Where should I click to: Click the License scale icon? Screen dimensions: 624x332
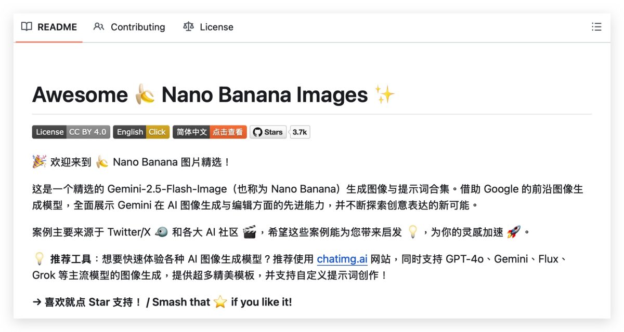[x=188, y=26]
